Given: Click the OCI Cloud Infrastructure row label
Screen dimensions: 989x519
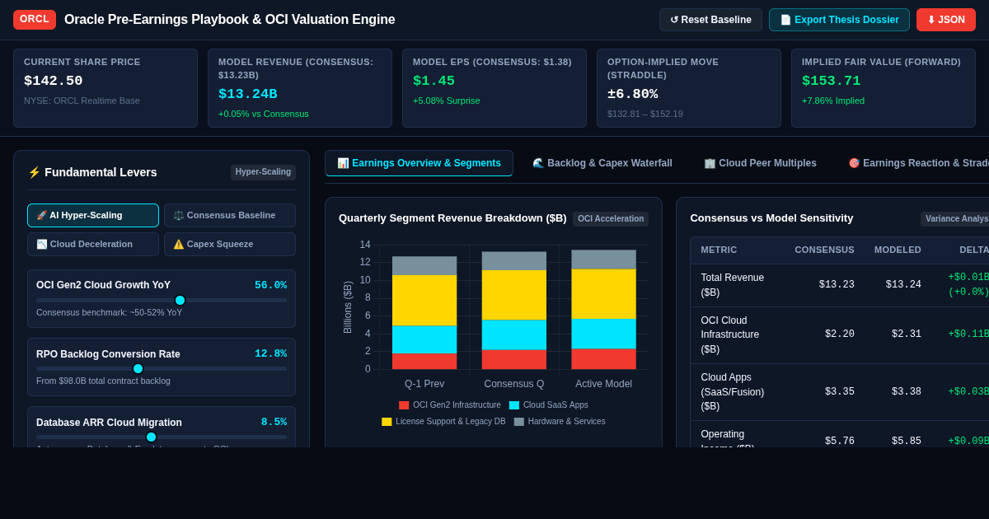Looking at the screenshot, I should (x=730, y=334).
